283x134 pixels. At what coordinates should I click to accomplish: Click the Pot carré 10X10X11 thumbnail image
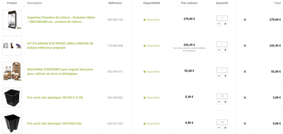tap(12, 97)
